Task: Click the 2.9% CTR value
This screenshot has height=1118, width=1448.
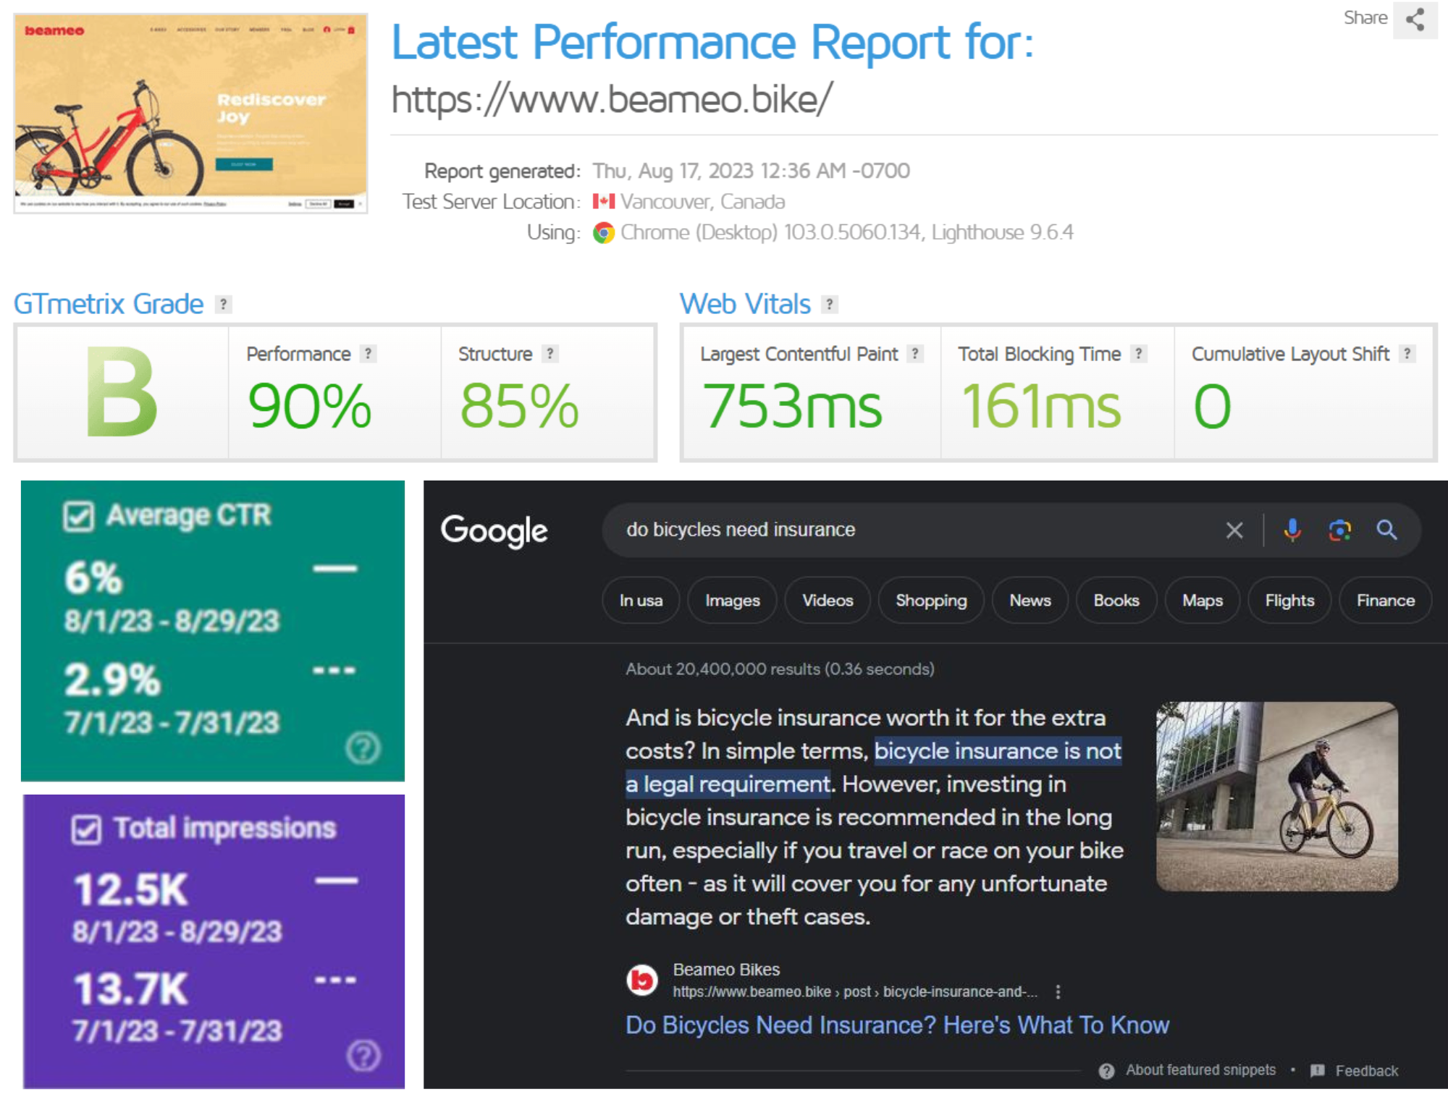Action: 112,680
